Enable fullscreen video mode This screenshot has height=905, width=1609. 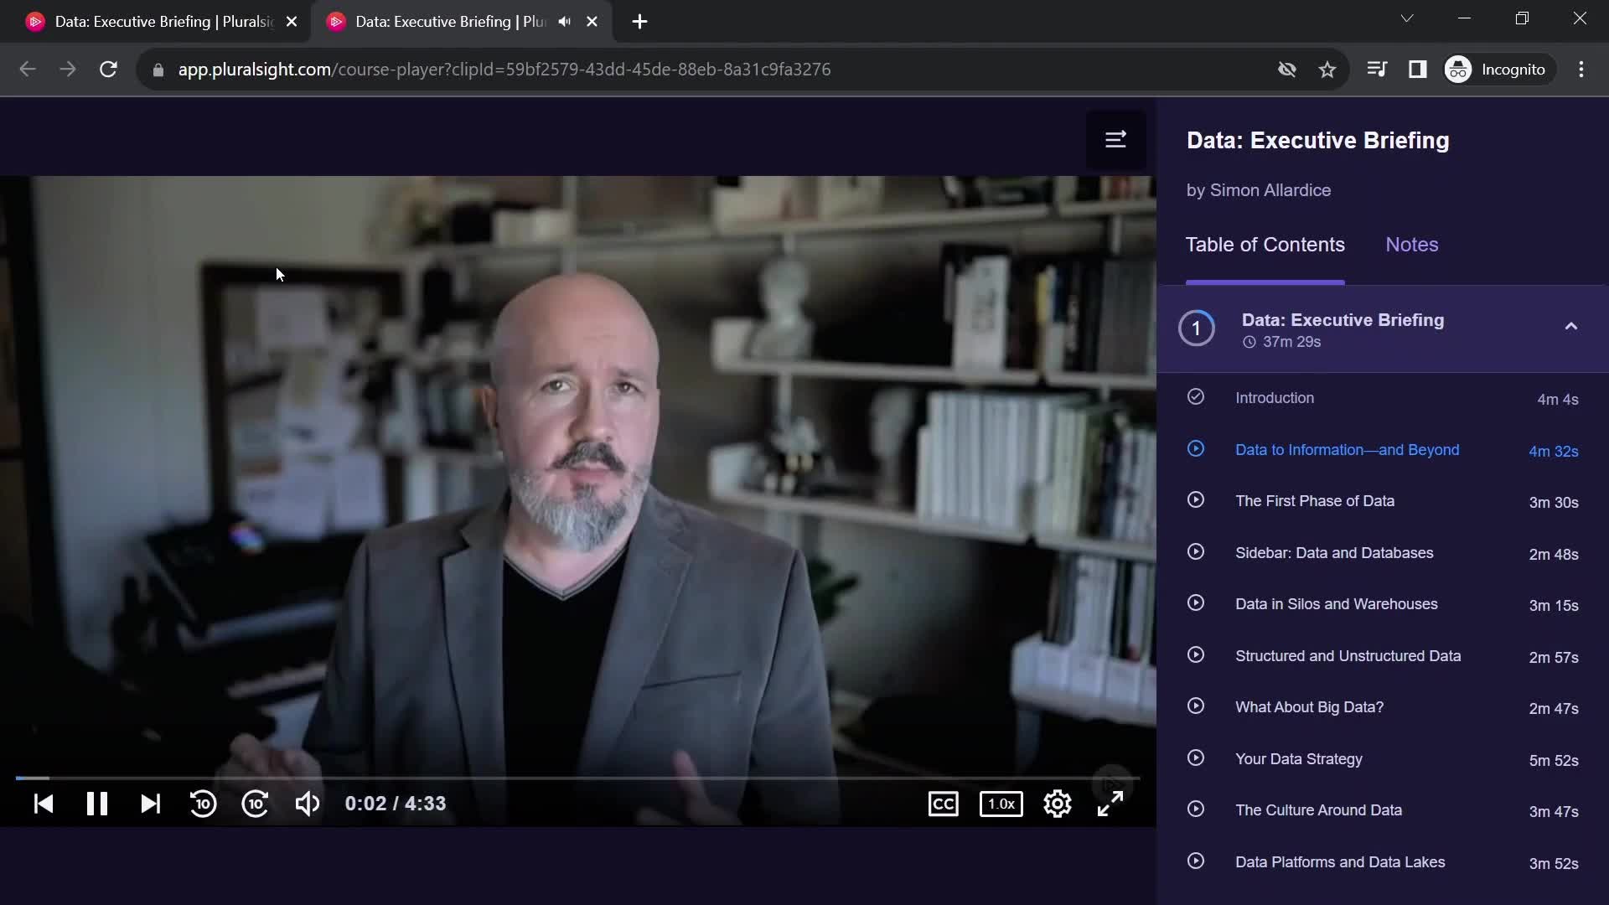tap(1113, 804)
